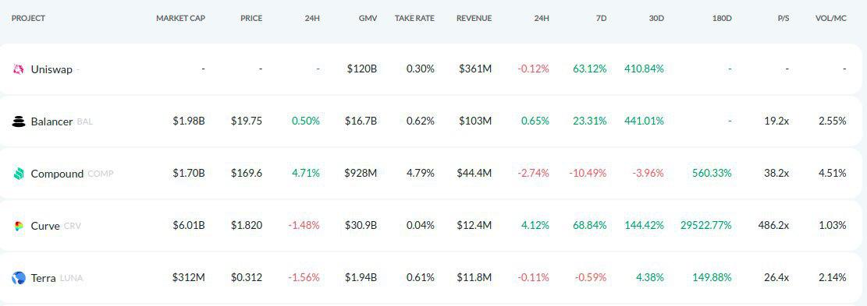This screenshot has width=867, height=306.
Task: Click the Terra blue planet logo
Action: point(19,278)
